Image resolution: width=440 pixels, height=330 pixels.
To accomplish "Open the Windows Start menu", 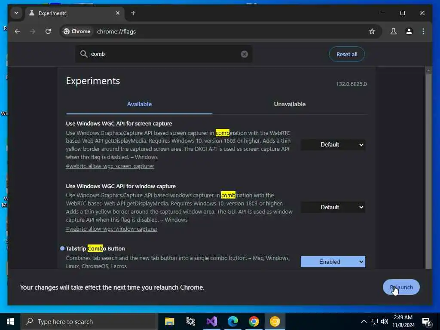I will click(10, 321).
